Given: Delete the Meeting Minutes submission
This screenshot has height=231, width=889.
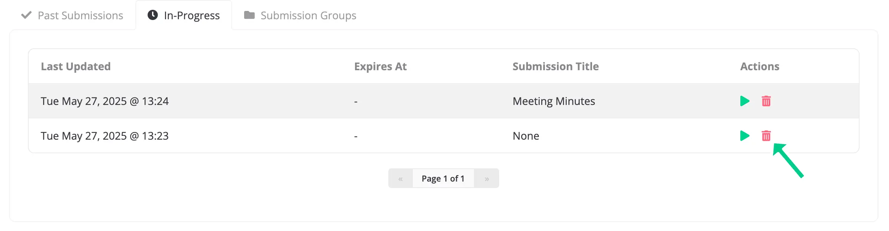Looking at the screenshot, I should click(766, 101).
